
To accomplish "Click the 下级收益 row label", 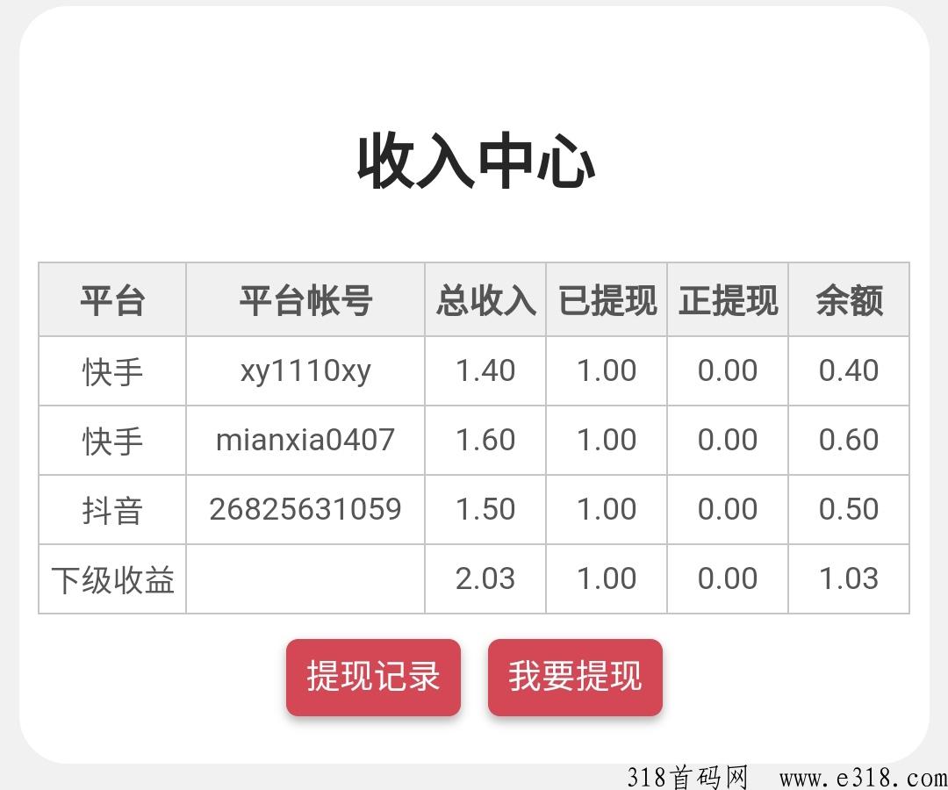I will [x=112, y=578].
